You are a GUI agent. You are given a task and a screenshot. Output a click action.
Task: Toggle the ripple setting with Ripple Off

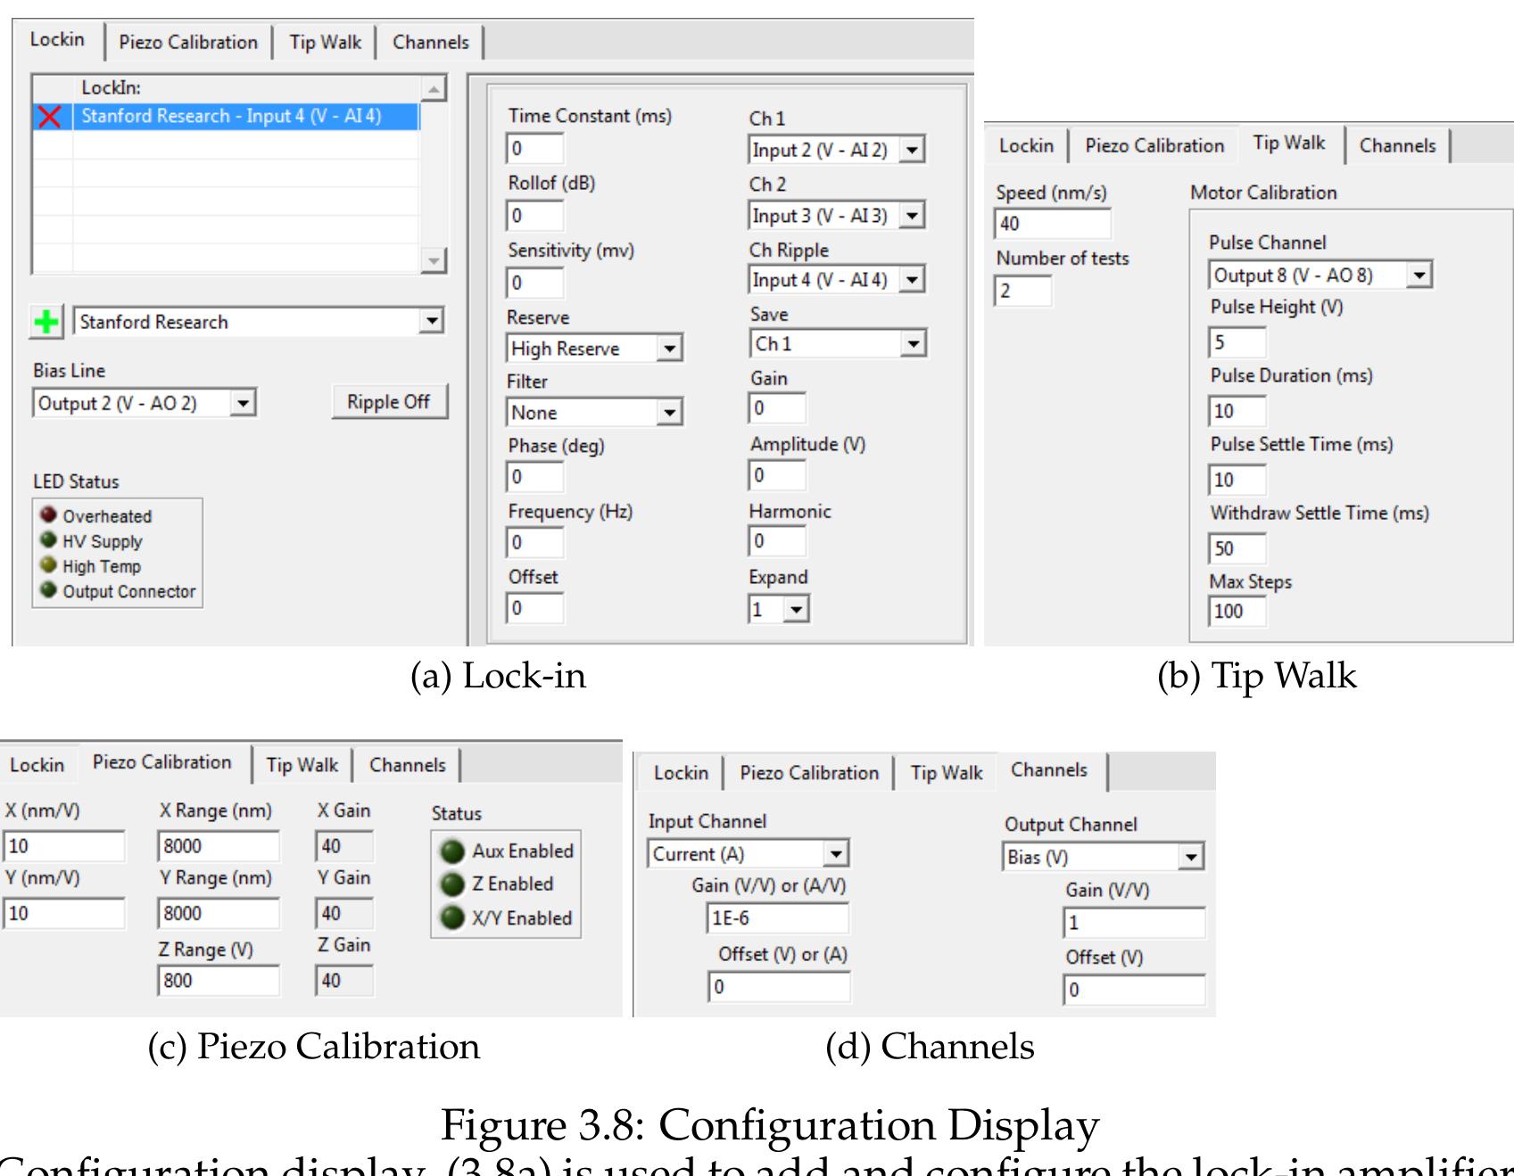coord(389,401)
